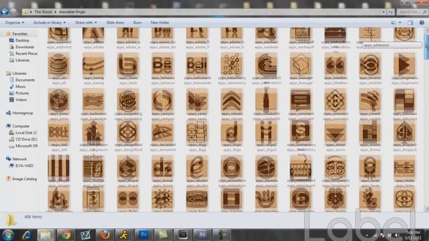The height and width of the screenshot is (241, 429).
Task: Select the checkered apps_delicious icon
Action: 404,100
